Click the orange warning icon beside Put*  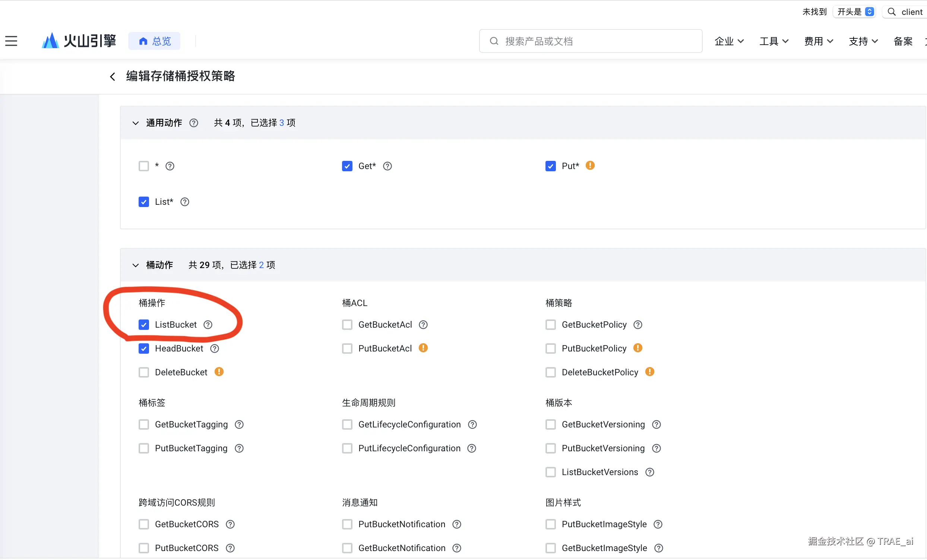click(x=590, y=165)
